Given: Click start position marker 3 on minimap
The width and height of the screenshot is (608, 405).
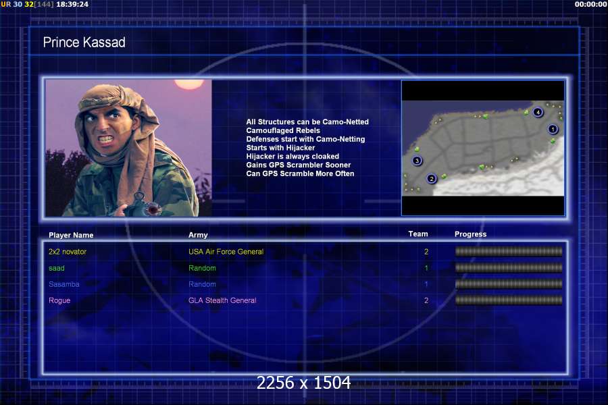Looking at the screenshot, I should pos(417,161).
